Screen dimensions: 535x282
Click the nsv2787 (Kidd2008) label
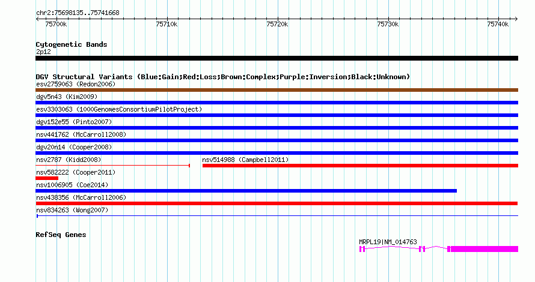coord(69,160)
